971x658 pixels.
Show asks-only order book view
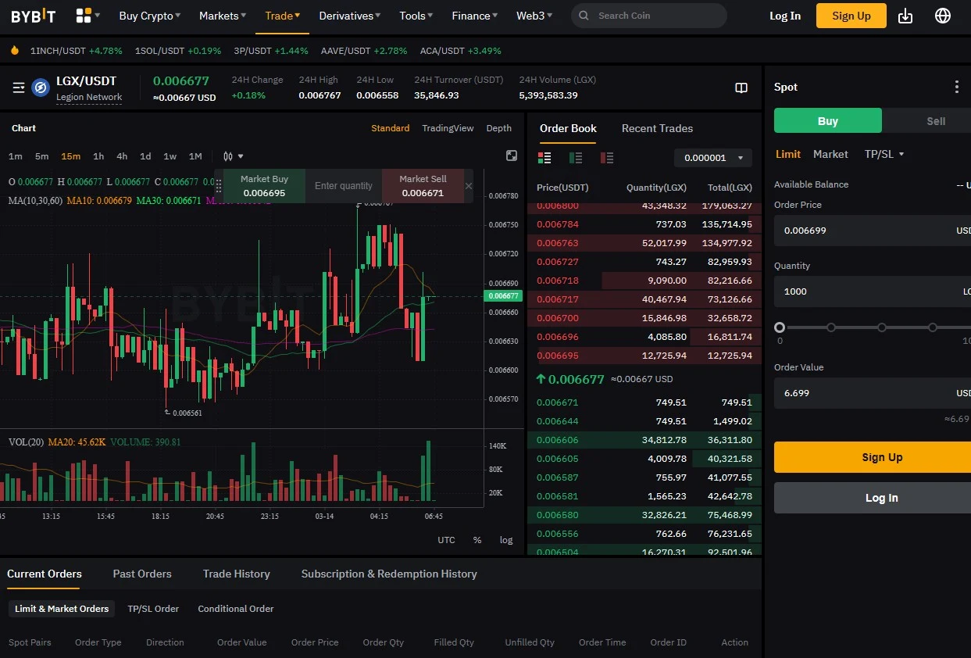coord(607,158)
